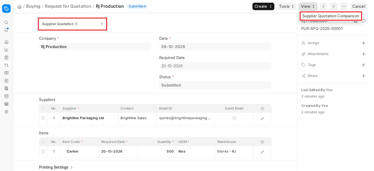Image resolution: width=374 pixels, height=171 pixels.
Task: Click breadcrumb home icon
Action: [20, 6]
